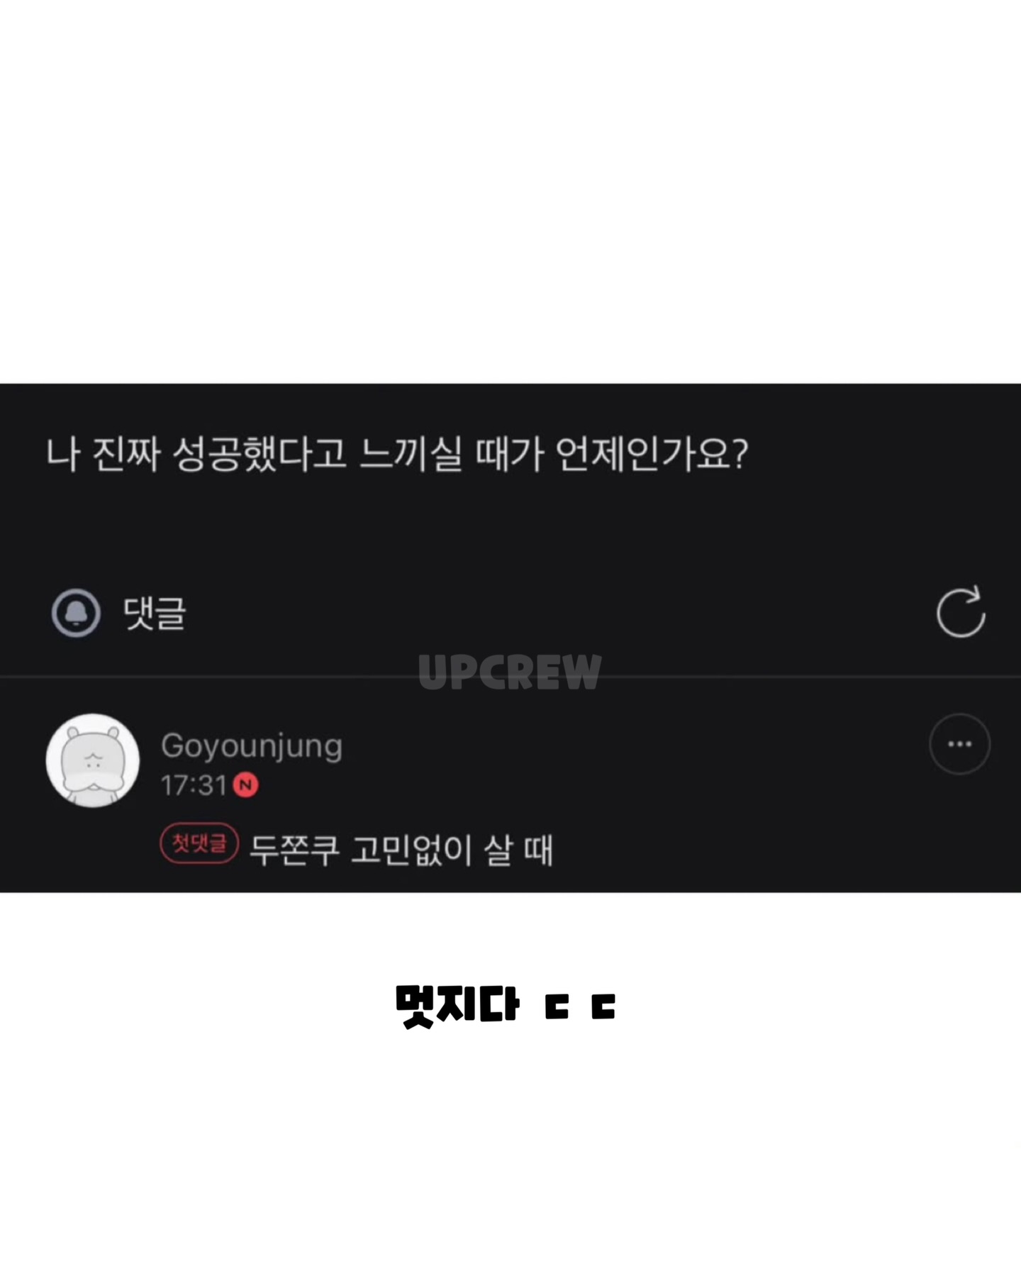Click the red N new badge
The height and width of the screenshot is (1276, 1021).
click(245, 785)
